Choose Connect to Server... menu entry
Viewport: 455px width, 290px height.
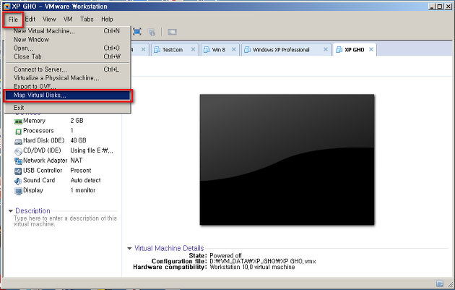click(x=68, y=69)
